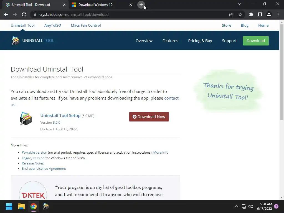Open the End-user License Agreement link
This screenshot has width=284, height=213.
(x=44, y=169)
